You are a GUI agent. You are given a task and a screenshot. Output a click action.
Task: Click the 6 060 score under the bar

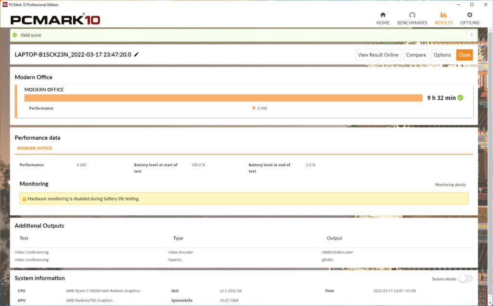click(x=262, y=108)
